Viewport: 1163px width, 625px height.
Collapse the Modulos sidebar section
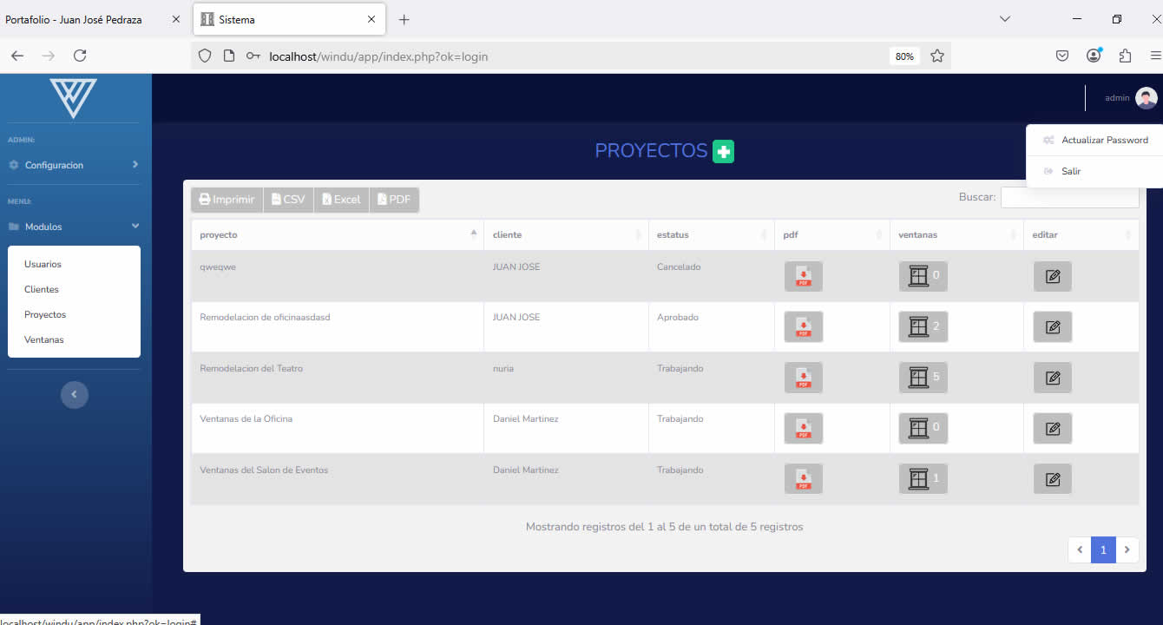coord(74,227)
